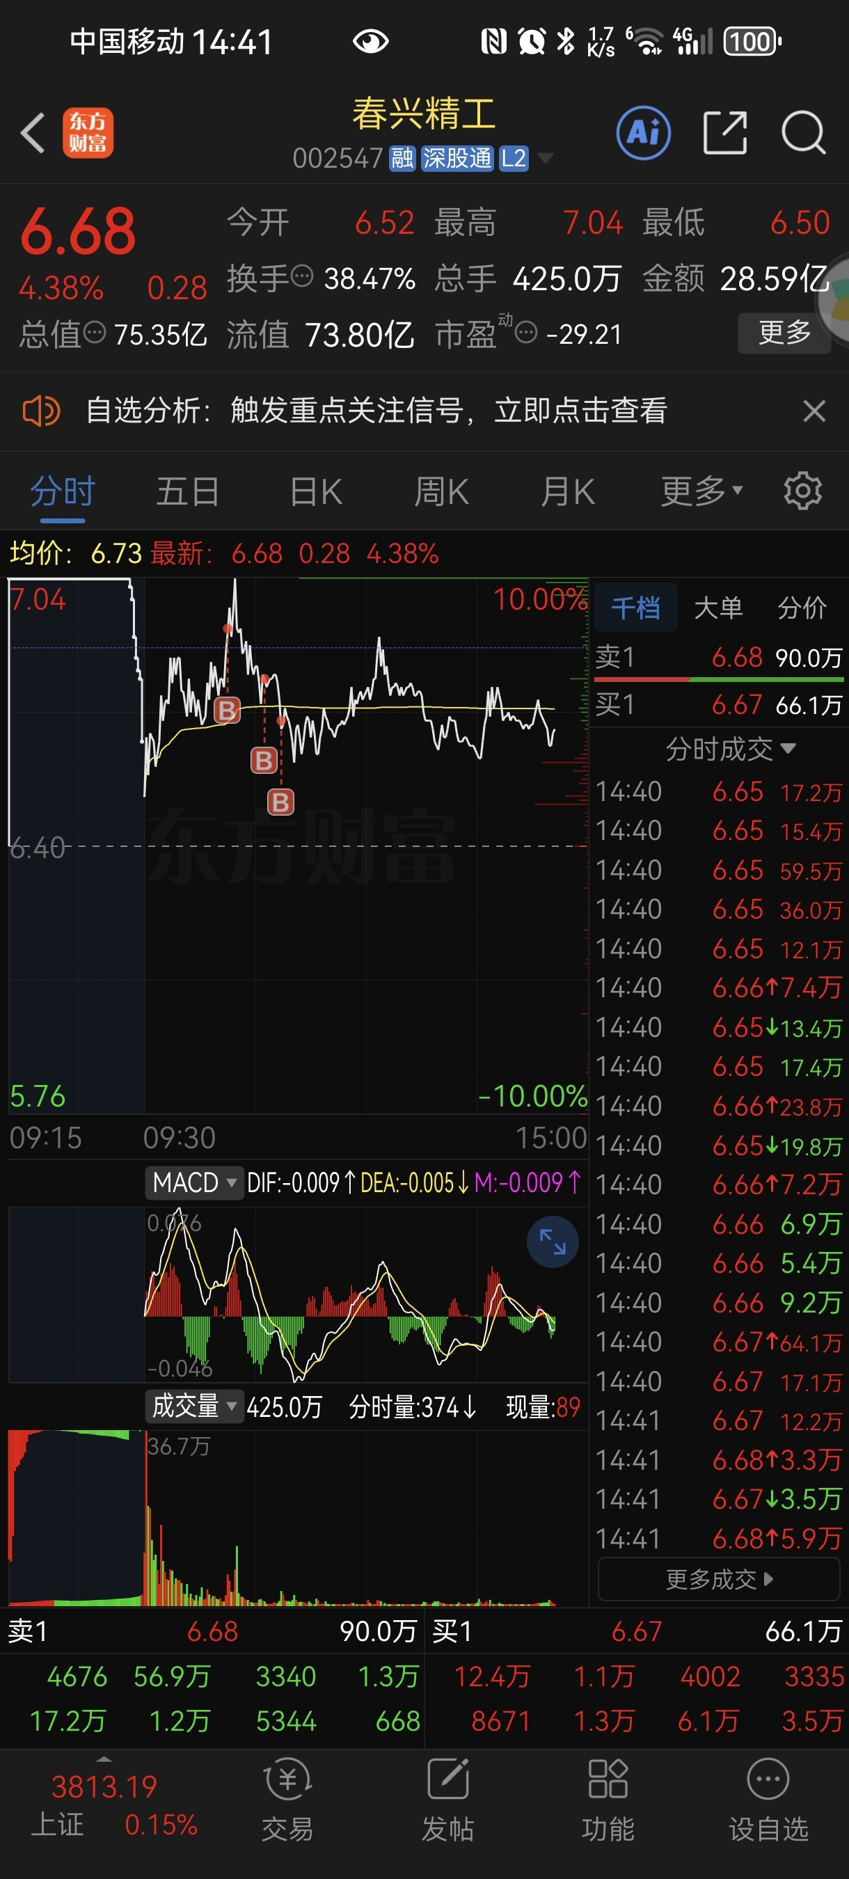Tap the speaker icon in 自选分析 banner

tap(41, 411)
